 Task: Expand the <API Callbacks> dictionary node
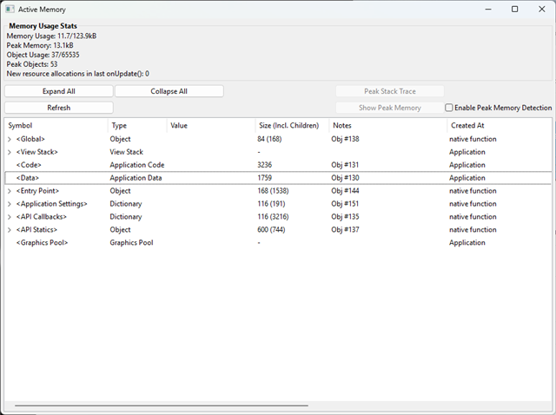tap(10, 217)
